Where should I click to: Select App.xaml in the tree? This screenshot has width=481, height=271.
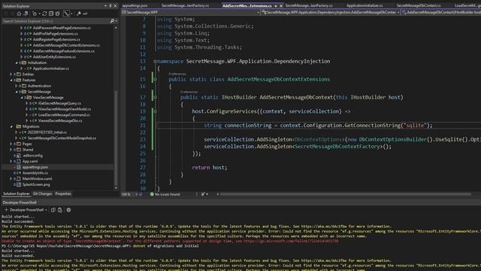(30, 161)
